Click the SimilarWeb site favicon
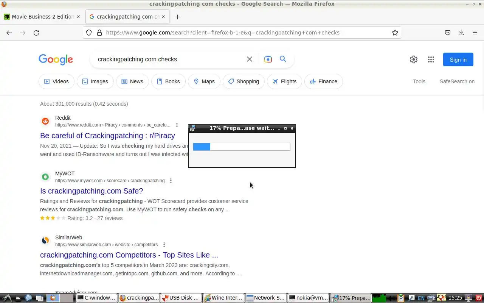The height and width of the screenshot is (303, 484). tap(45, 241)
